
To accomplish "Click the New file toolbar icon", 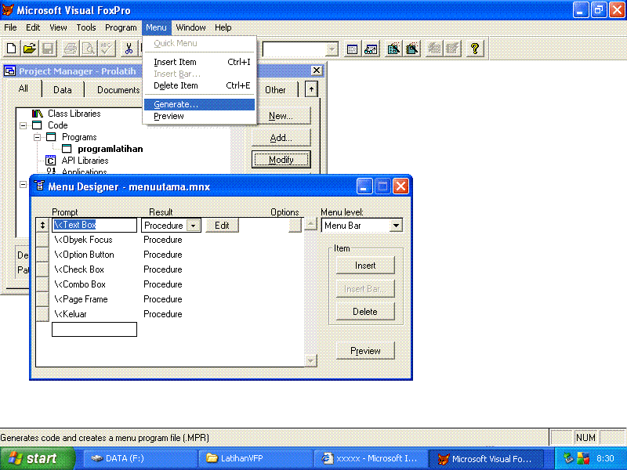I will tap(12, 49).
